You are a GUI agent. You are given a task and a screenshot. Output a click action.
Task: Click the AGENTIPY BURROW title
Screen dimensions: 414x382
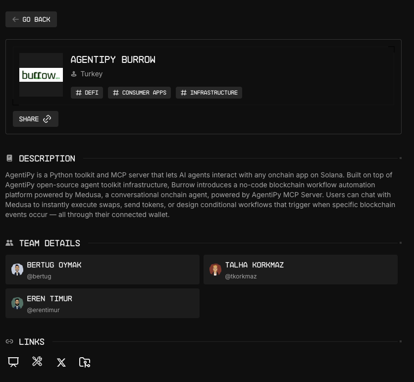coord(113,60)
